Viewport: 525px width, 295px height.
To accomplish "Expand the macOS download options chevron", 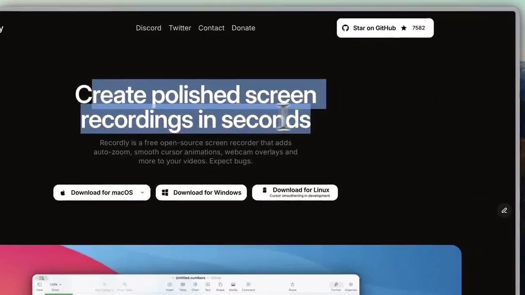I will tap(142, 193).
